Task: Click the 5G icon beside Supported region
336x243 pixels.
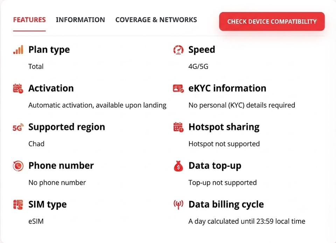Action: [x=18, y=127]
